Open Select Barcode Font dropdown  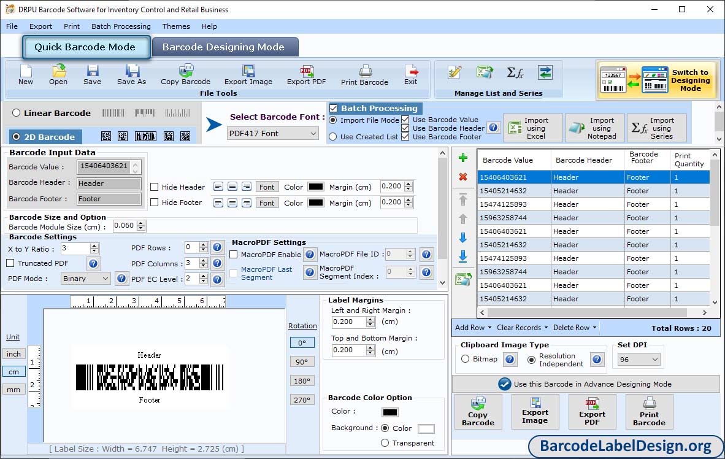273,133
